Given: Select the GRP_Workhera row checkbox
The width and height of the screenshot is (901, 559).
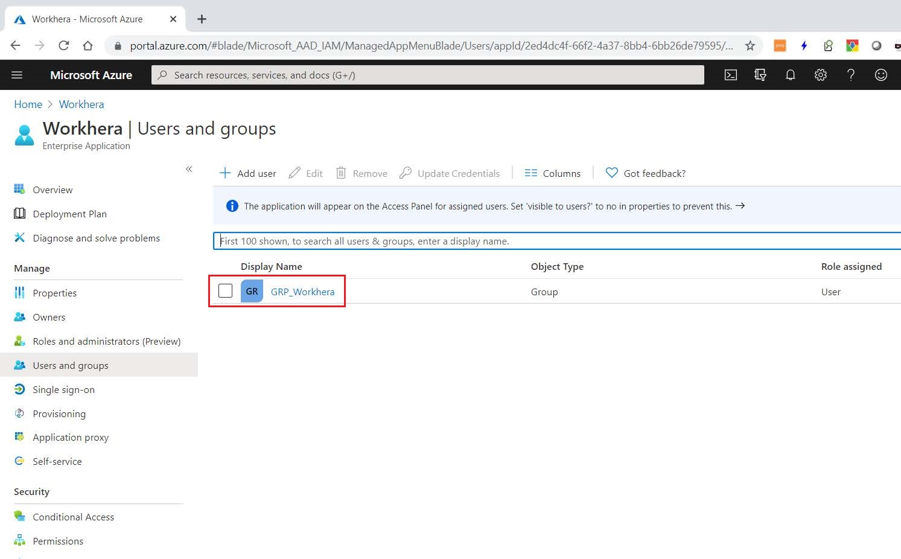Looking at the screenshot, I should (225, 291).
